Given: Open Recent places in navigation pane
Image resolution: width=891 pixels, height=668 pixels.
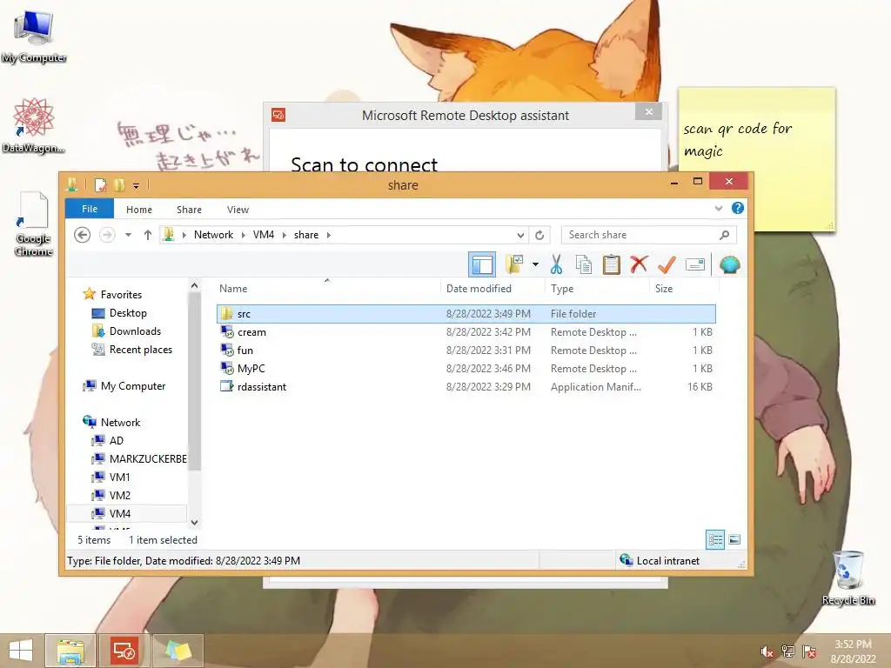Looking at the screenshot, I should click(132, 350).
